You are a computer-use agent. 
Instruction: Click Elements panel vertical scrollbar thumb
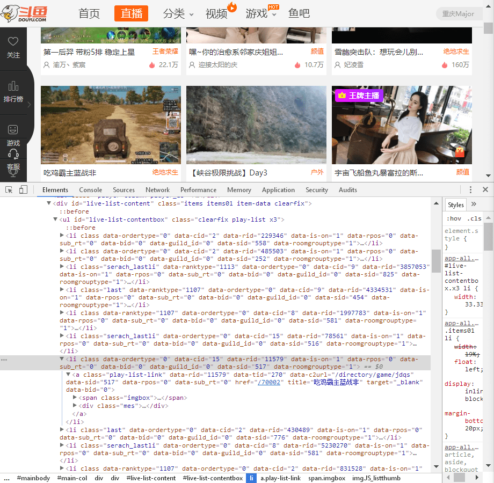click(x=436, y=261)
